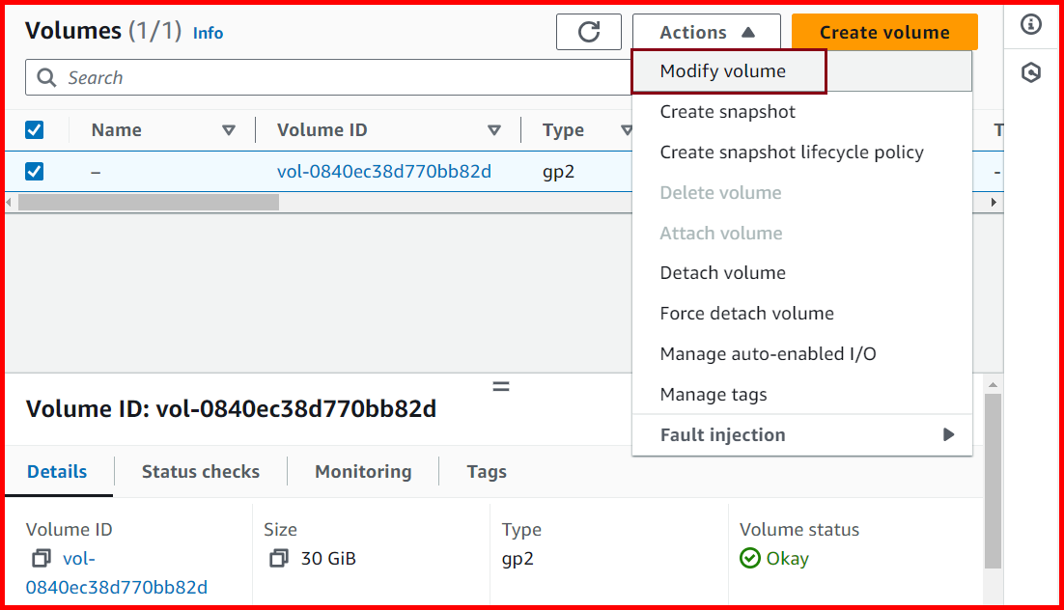Open the Tags tab
This screenshot has height=610, width=1064.
tap(486, 471)
